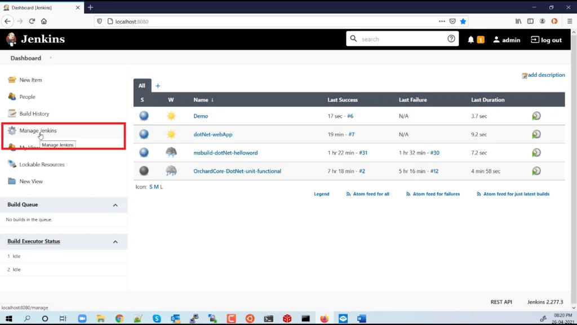Bookmark star in the address bar
Viewport: 577px width, 325px height.
coord(463,21)
